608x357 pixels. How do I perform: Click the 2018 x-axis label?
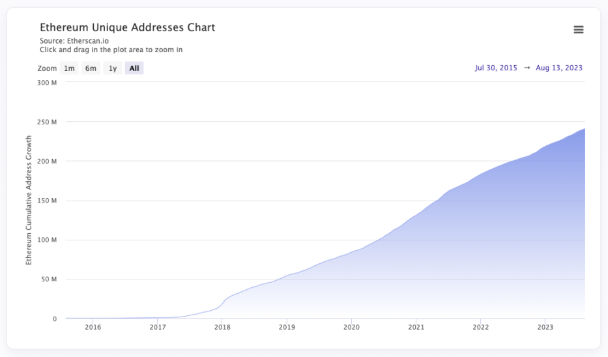[222, 328]
